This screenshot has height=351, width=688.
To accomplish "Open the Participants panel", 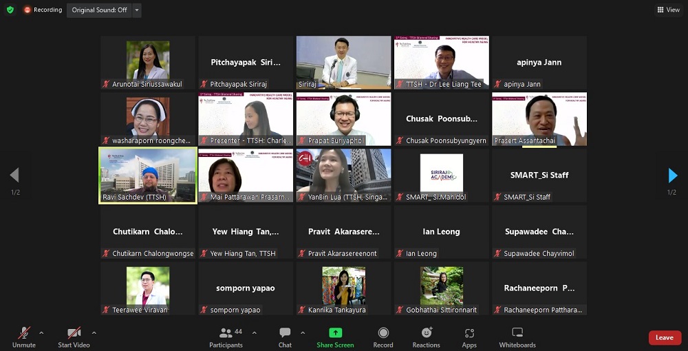I will 226,337.
